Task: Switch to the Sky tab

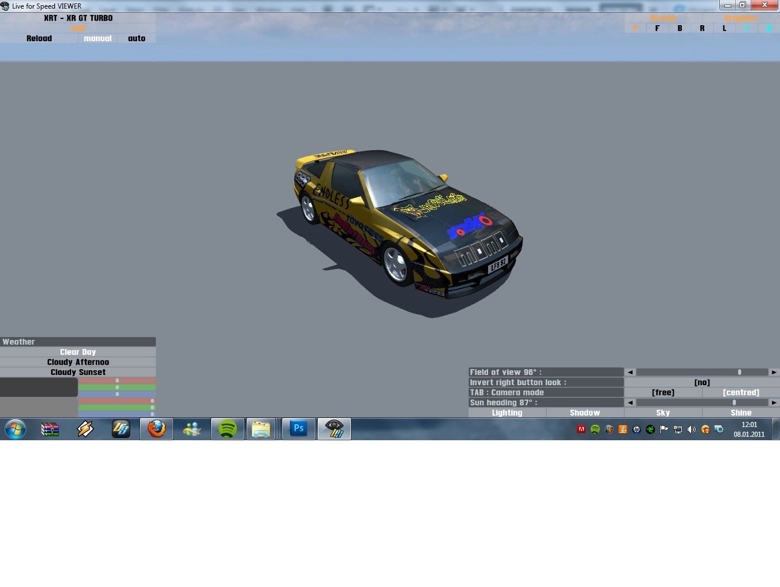Action: (x=663, y=413)
